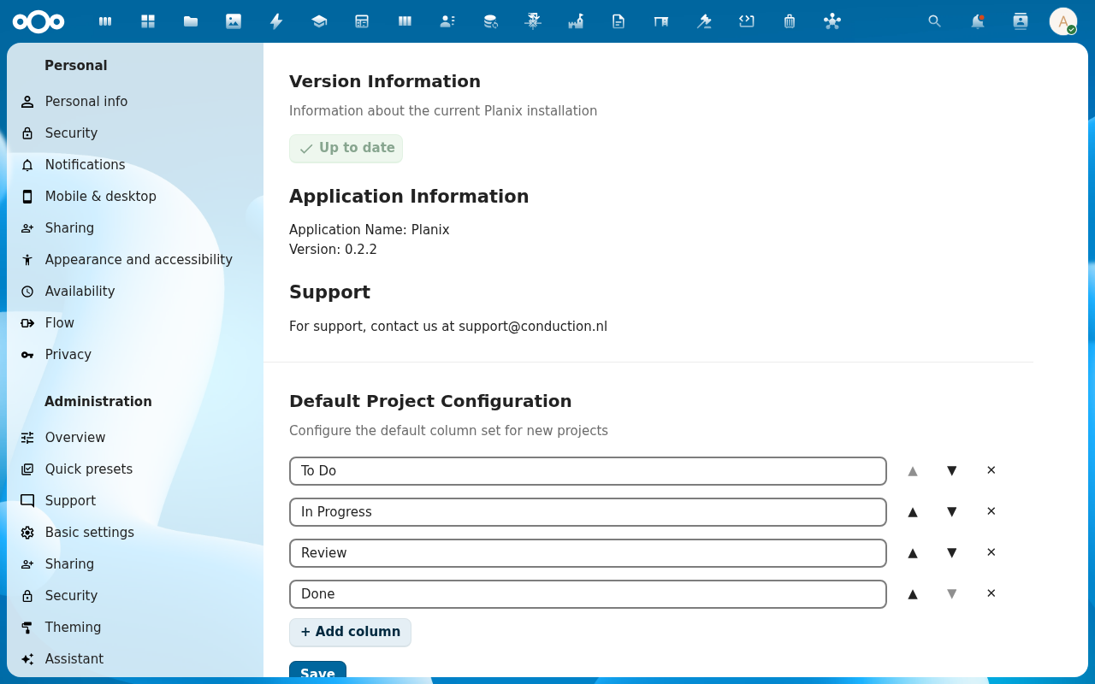Open Availability settings

(135, 292)
